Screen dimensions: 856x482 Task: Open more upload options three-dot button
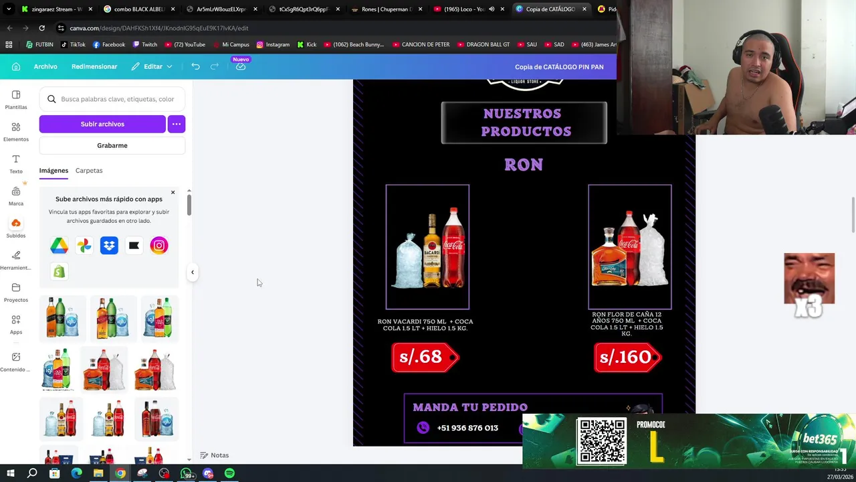pos(177,124)
